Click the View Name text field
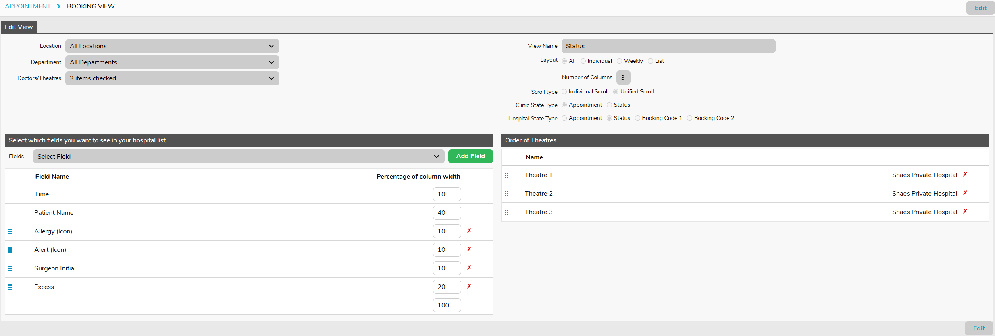Screen dimensions: 995x336 (x=668, y=46)
